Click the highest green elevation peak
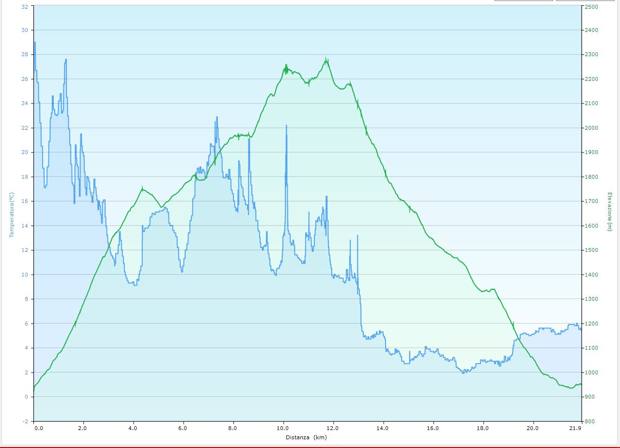Screen dimensions: 620x448 tap(326, 59)
